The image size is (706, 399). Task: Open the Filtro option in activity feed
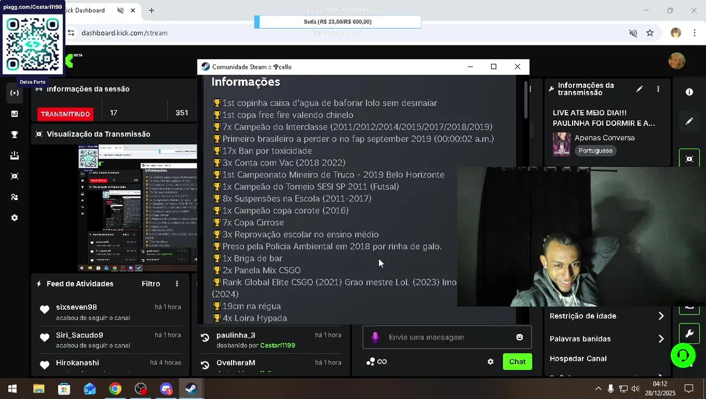[151, 284]
